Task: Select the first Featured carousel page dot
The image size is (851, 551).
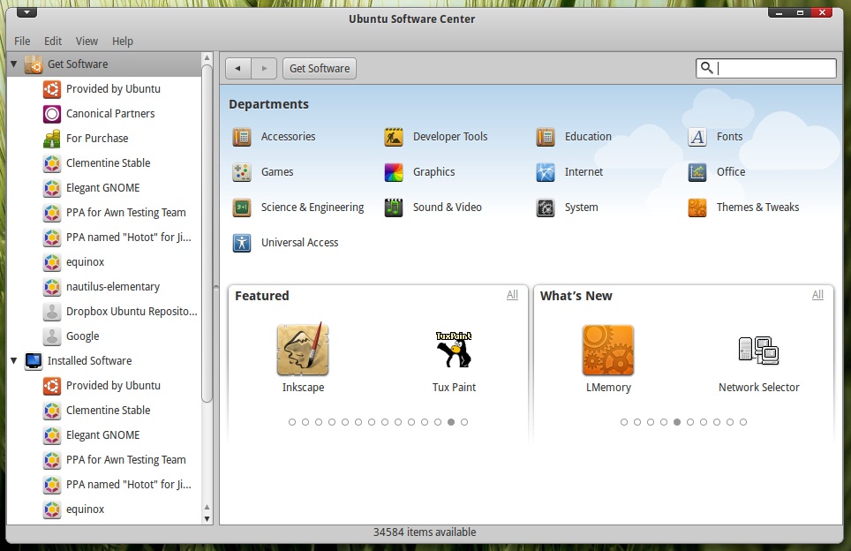Action: 292,422
